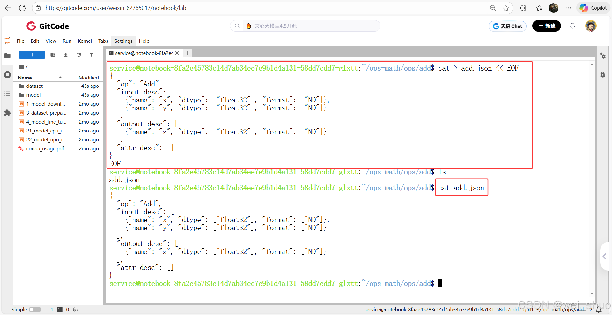Open browser profile avatar
Viewport: 612px width, 315px height.
(x=554, y=8)
